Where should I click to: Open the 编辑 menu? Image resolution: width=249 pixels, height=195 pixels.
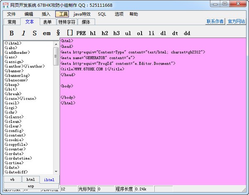point(29,14)
